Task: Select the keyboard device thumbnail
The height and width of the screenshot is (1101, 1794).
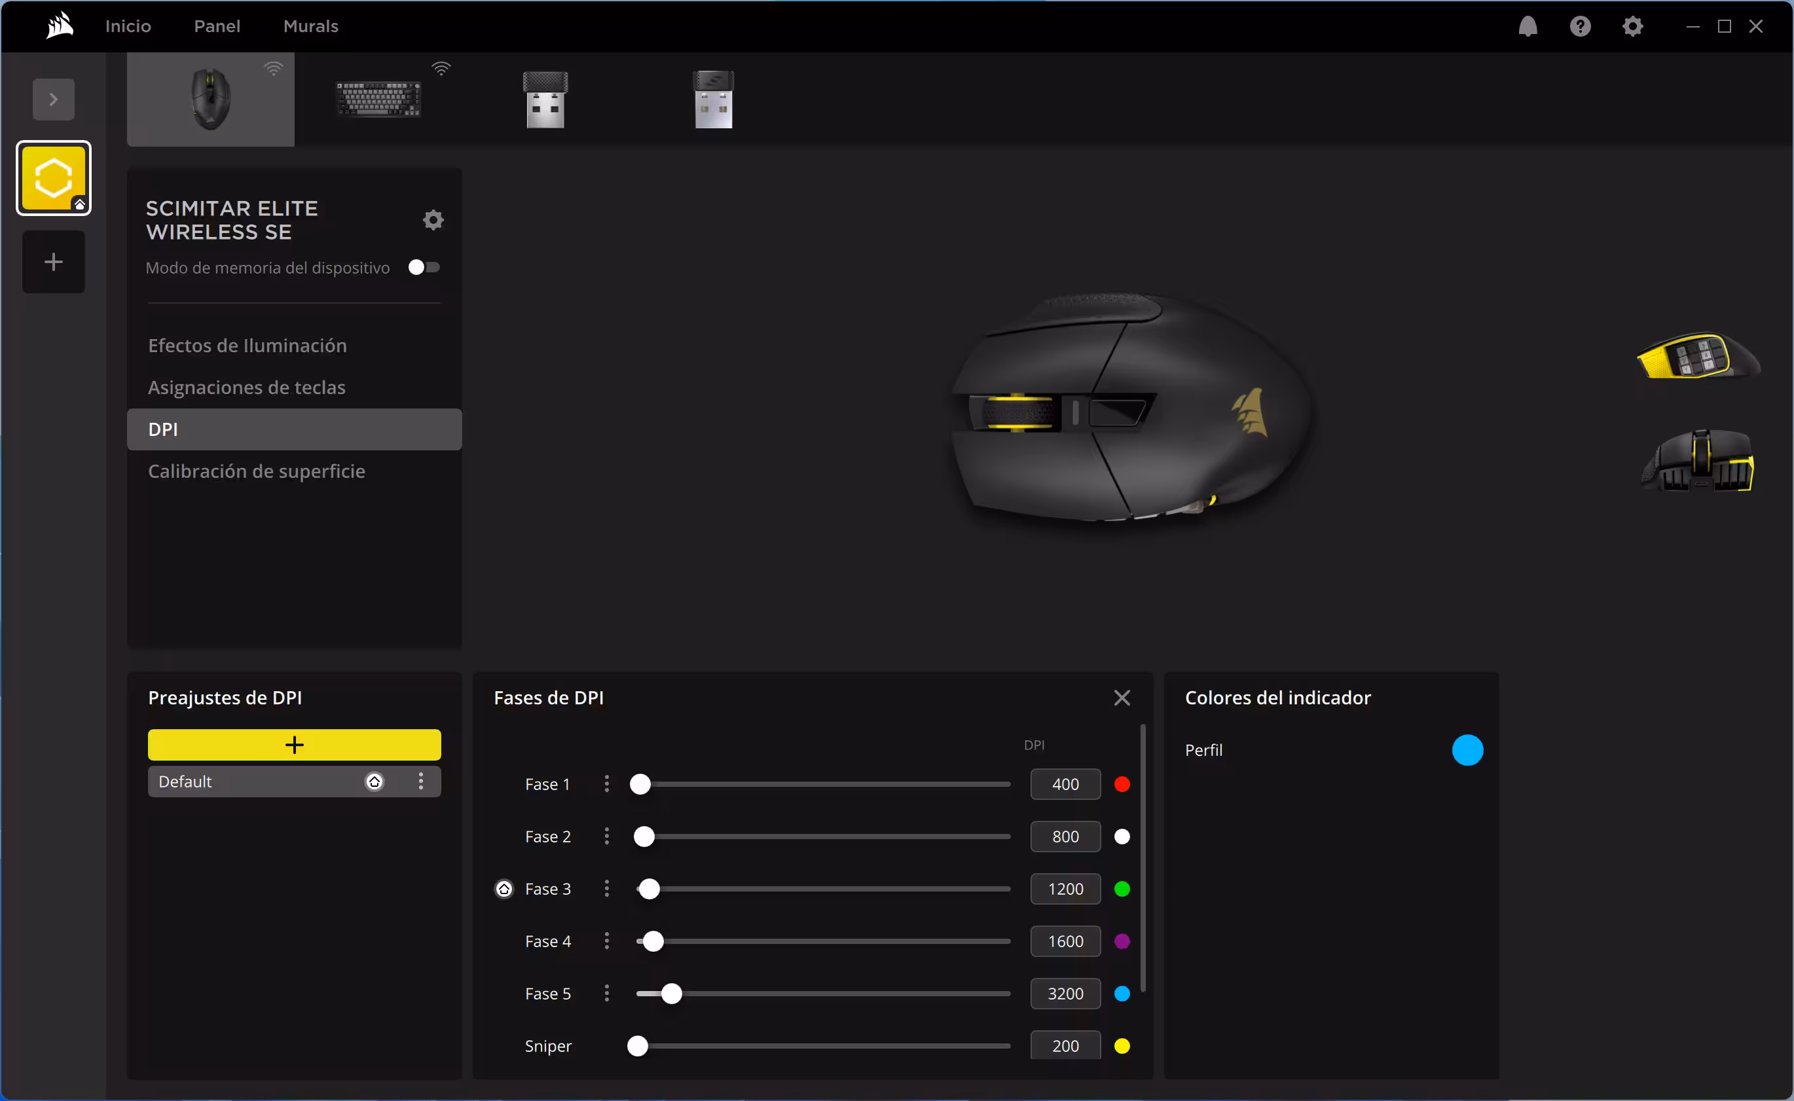Action: pos(378,99)
